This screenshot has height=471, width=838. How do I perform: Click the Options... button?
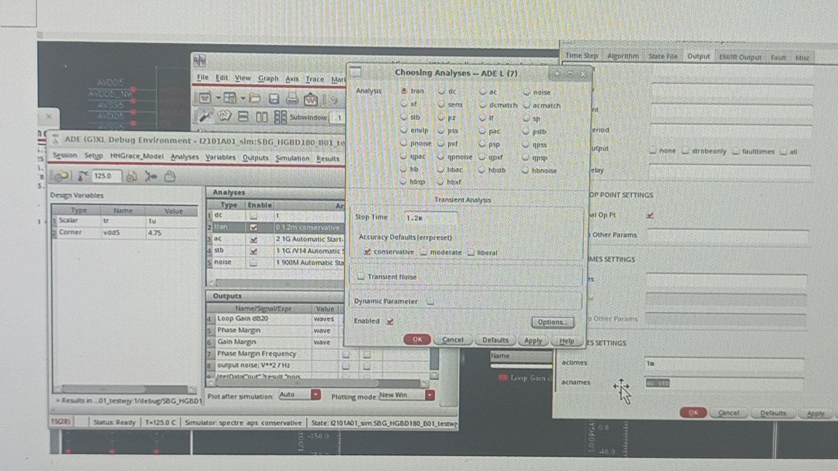(552, 322)
